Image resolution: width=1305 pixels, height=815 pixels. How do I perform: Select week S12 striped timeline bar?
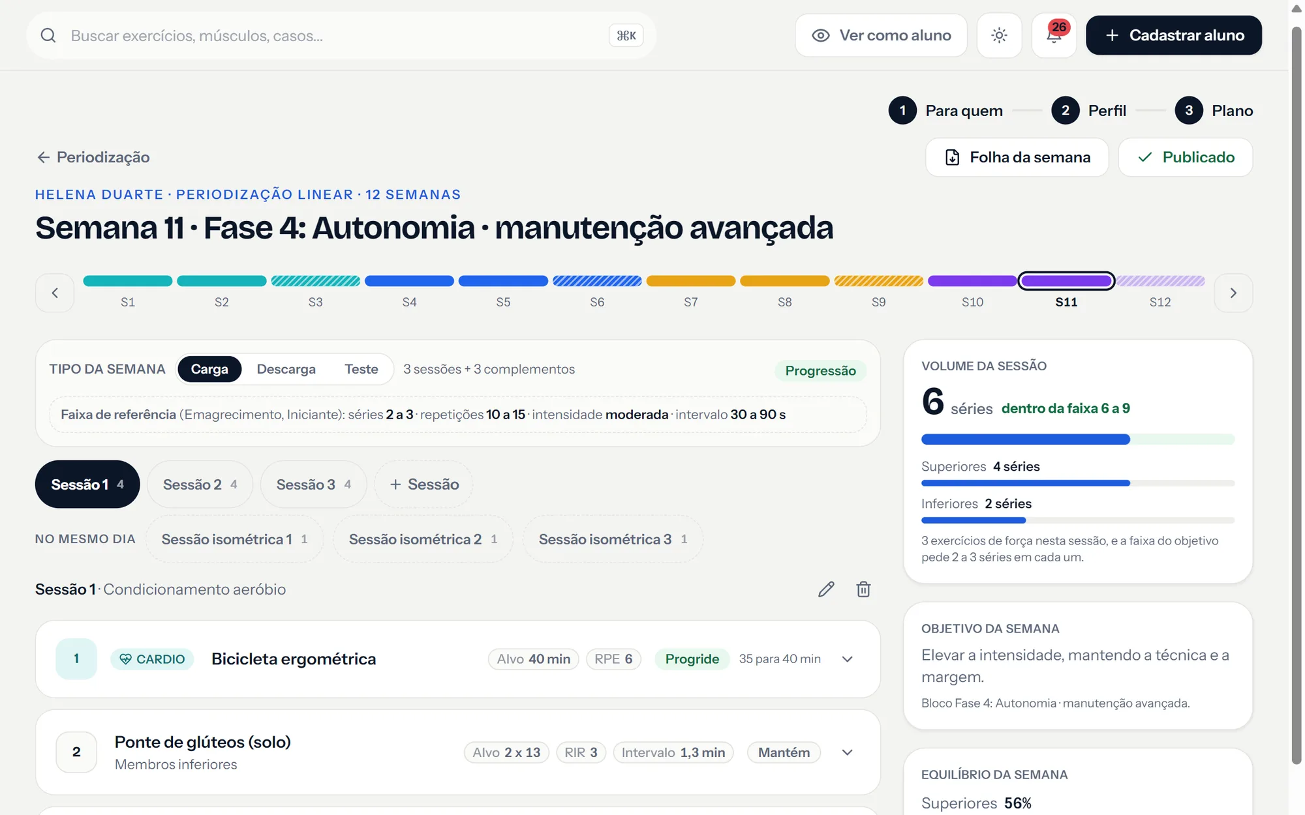point(1160,281)
